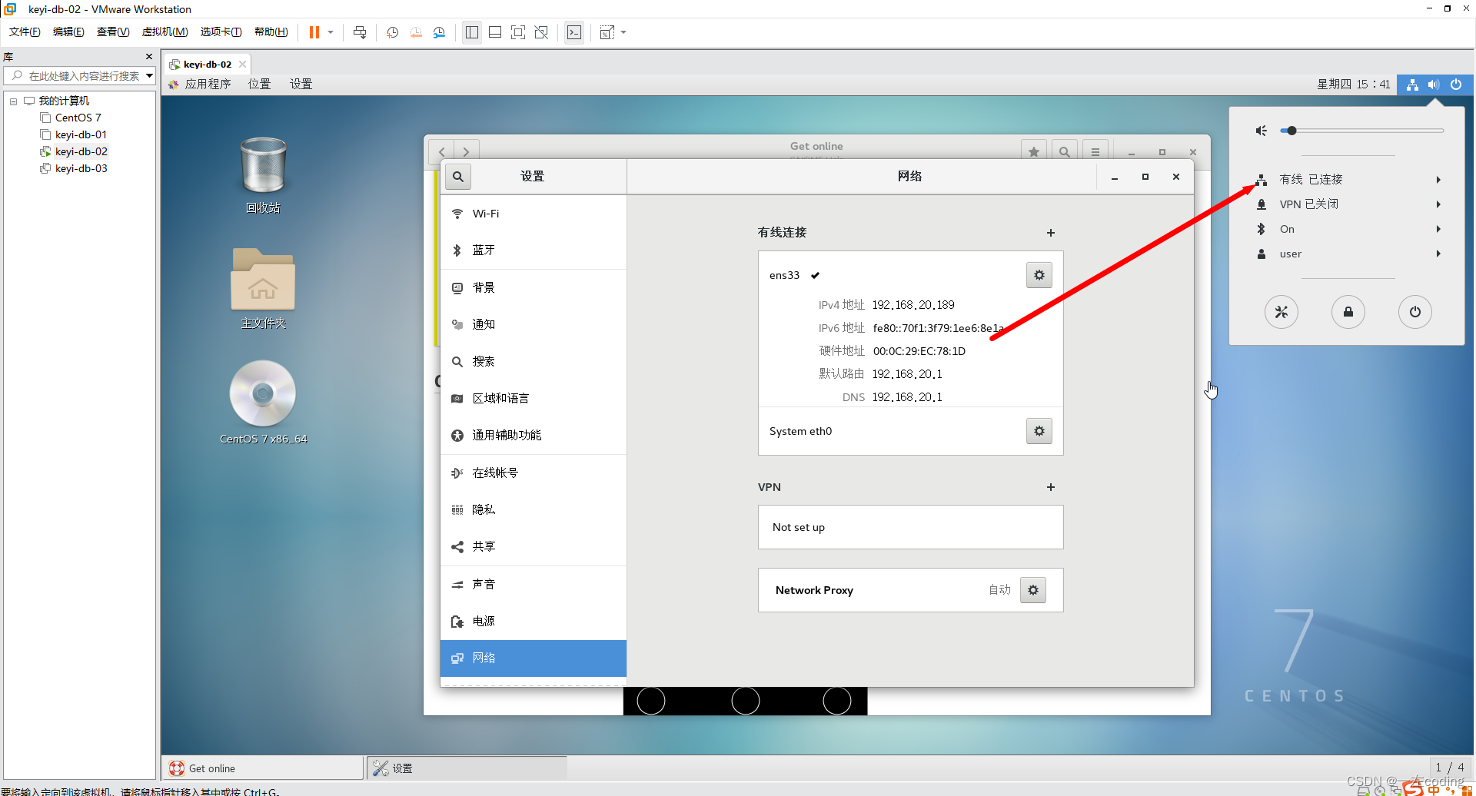Lock the screen with padlock button
Screen dimensions: 1476x796
pos(1348,312)
